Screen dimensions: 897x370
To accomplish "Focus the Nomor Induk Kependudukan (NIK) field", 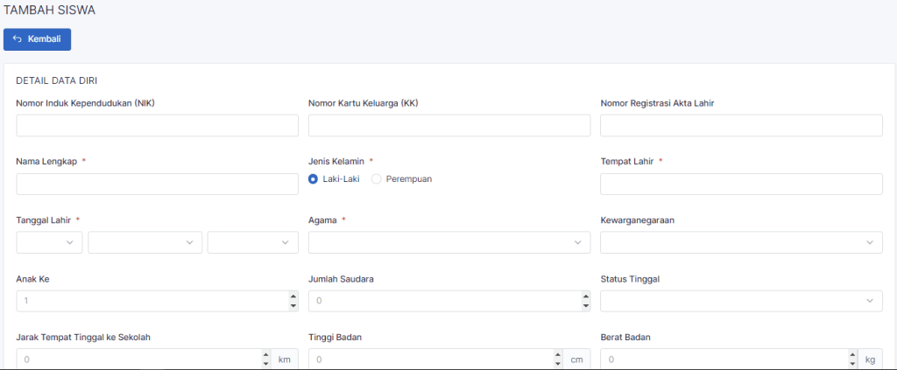I will pyautogui.click(x=157, y=125).
